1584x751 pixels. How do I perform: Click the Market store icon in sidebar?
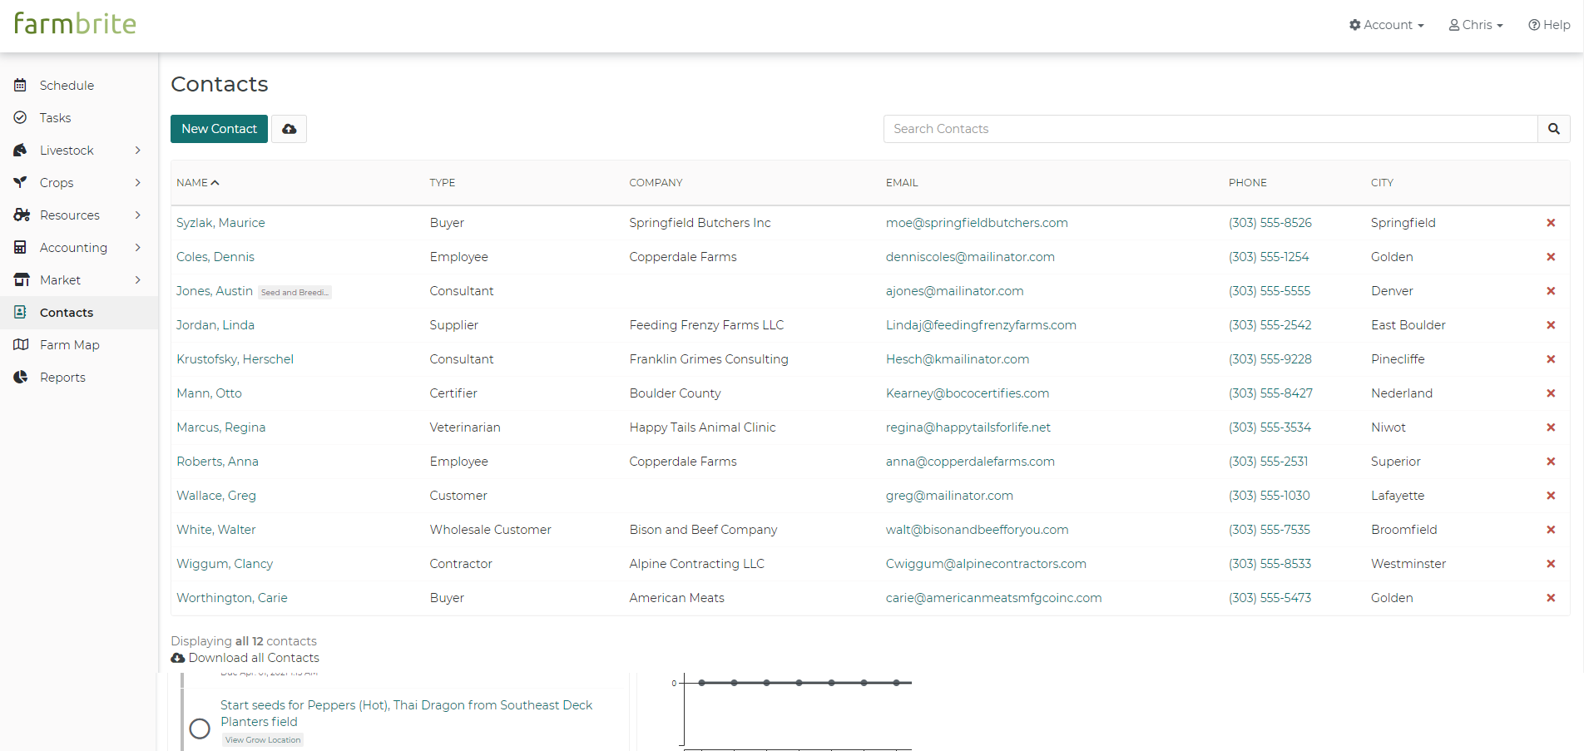22,279
